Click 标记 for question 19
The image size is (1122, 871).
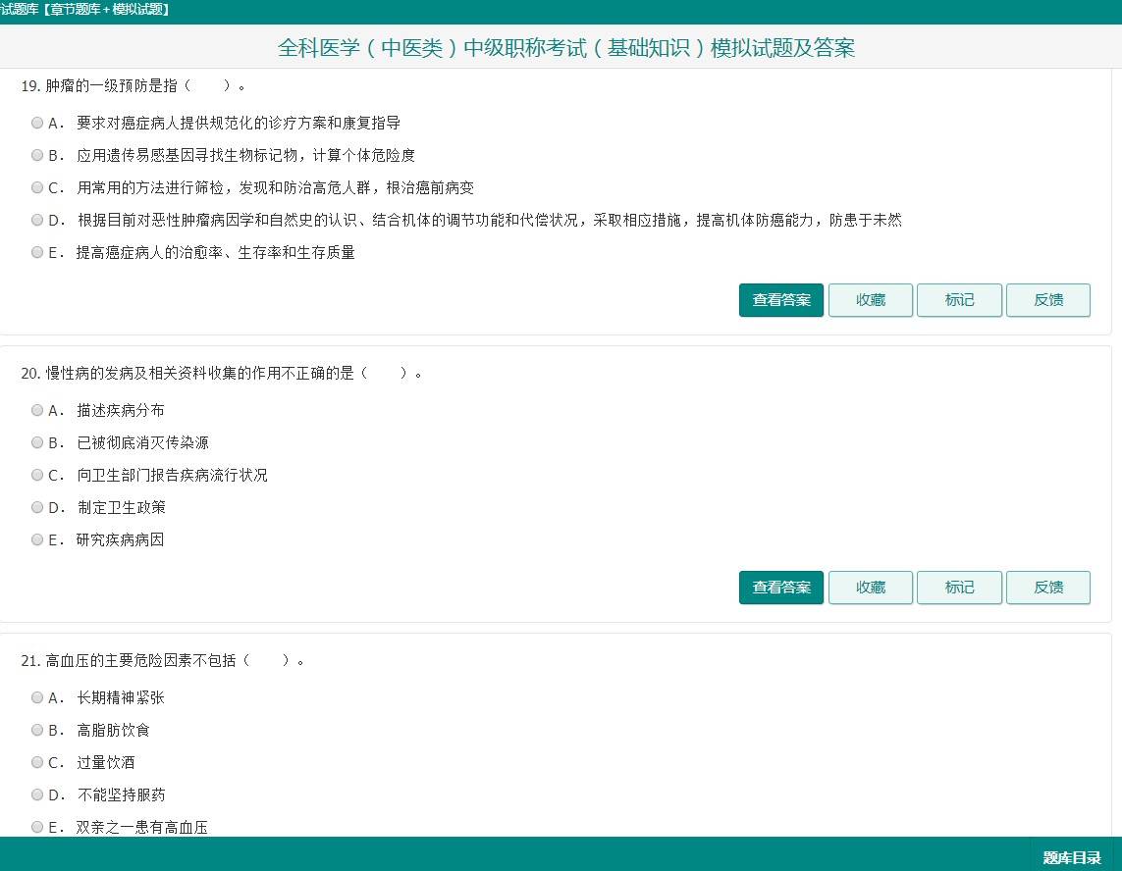click(x=960, y=300)
